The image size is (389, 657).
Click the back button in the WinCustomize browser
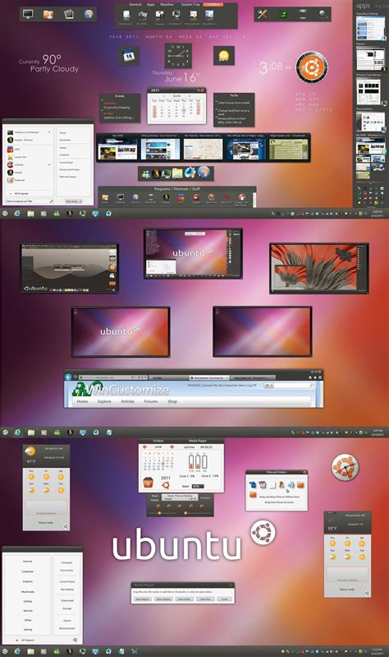[69, 377]
